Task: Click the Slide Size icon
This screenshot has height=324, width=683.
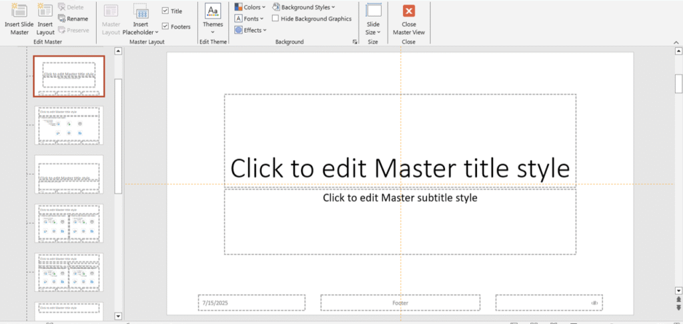Action: (x=374, y=11)
